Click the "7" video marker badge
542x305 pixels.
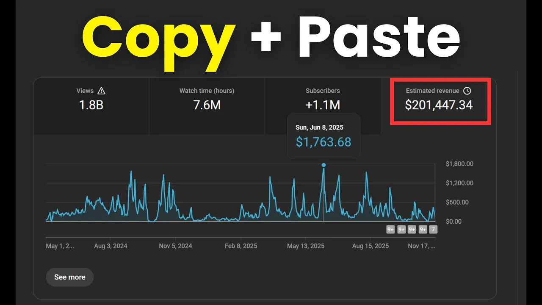click(433, 230)
